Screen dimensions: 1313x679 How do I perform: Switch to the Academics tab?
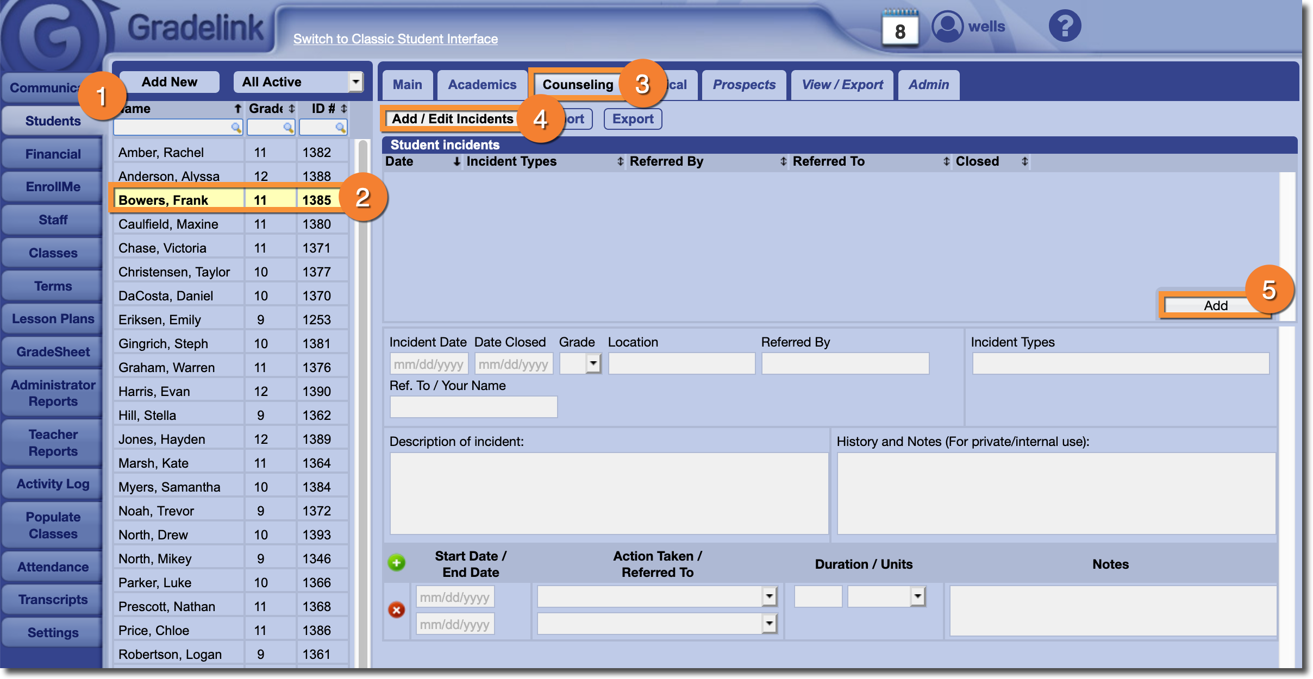(x=482, y=85)
